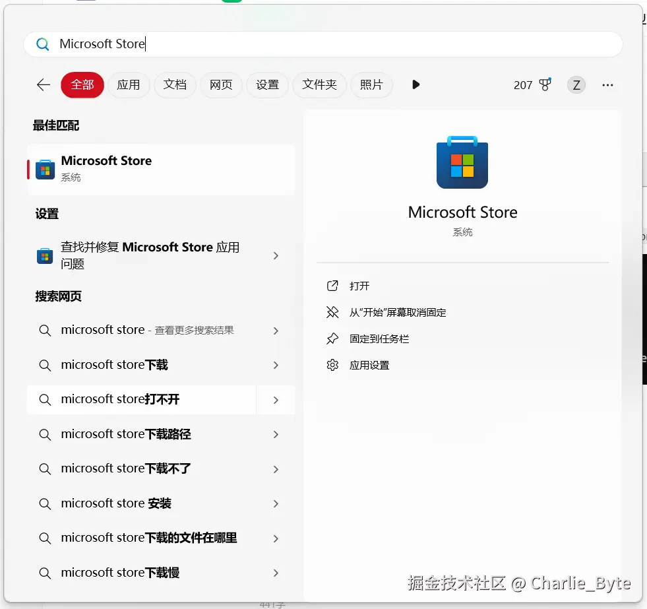Expand 查找并修复 Microsoft Store result chevron
647x609 pixels.
tap(276, 256)
